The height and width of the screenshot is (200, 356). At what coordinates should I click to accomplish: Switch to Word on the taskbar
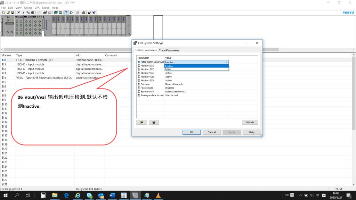coord(112,195)
